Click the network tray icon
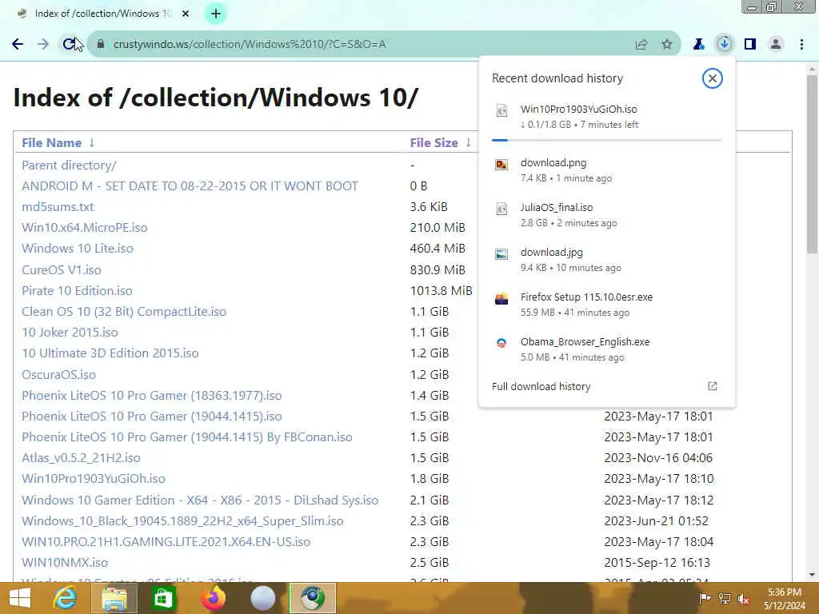The width and height of the screenshot is (819, 614). point(725,598)
